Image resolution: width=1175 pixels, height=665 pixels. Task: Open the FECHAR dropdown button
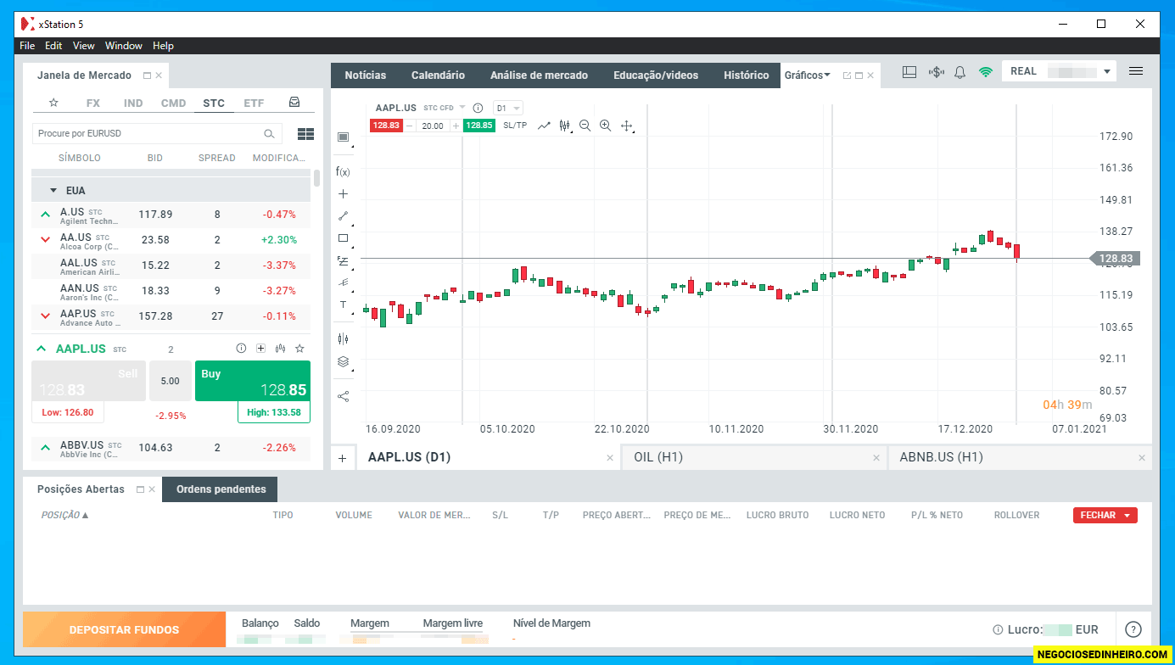click(x=1105, y=515)
